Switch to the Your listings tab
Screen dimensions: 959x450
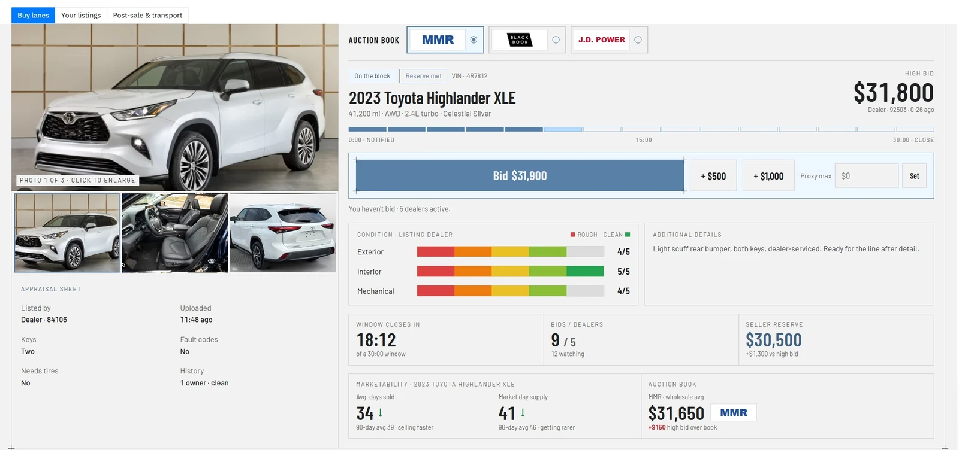(x=81, y=15)
